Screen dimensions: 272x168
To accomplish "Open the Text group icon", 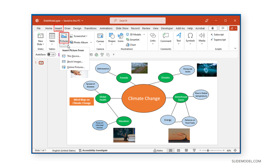I will click(179, 36).
